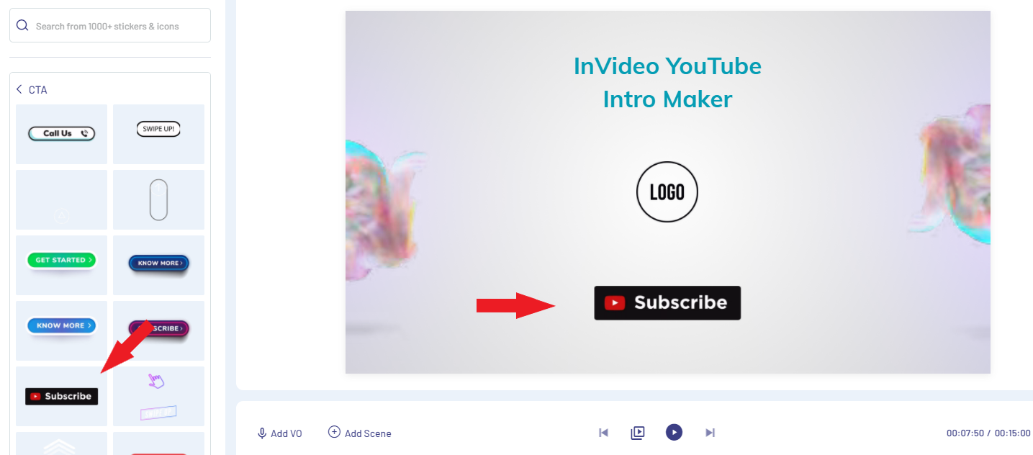Select the hand pointer click sticker
The image size is (1033, 455).
click(158, 396)
